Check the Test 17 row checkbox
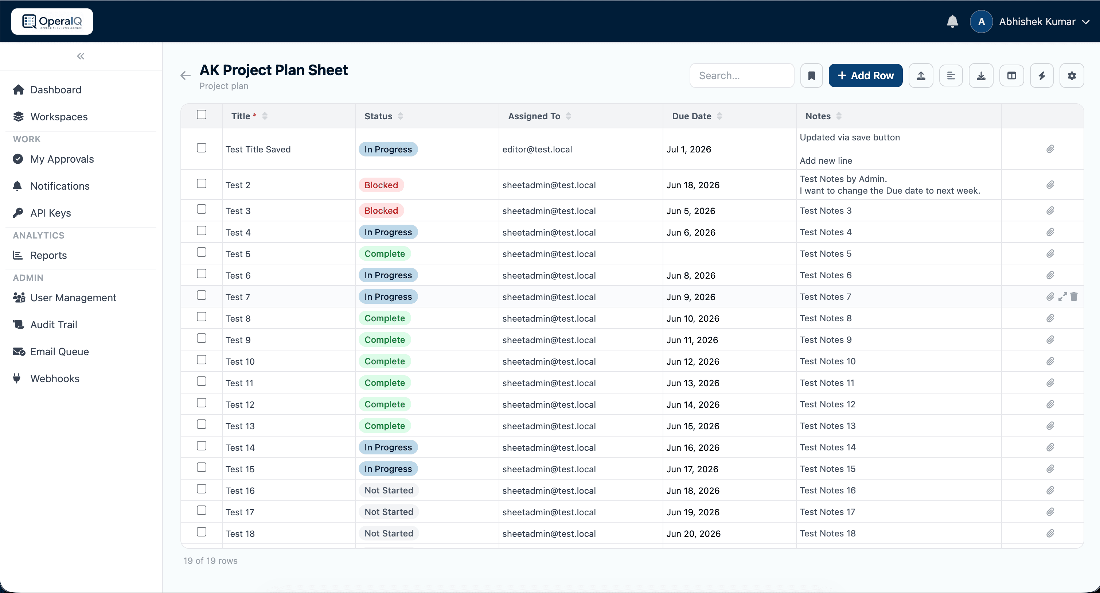 point(202,511)
